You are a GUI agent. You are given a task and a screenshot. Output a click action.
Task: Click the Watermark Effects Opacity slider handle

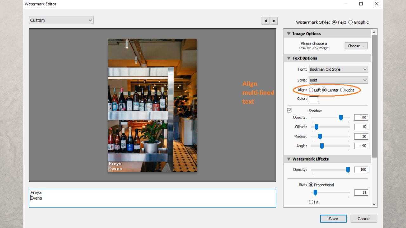coord(348,170)
